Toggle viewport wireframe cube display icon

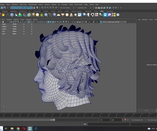click(x=46, y=22)
